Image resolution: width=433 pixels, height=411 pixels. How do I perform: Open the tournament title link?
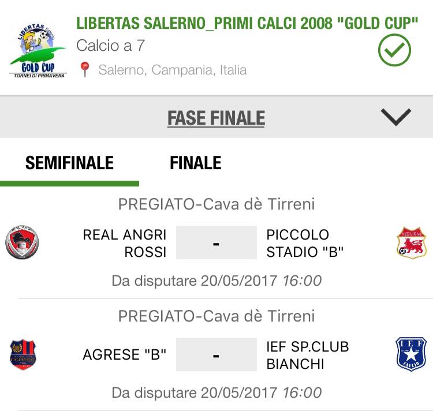tap(247, 23)
